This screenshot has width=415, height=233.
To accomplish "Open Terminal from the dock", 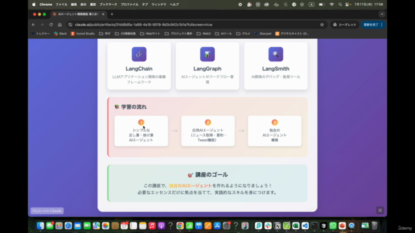I will 314,226.
